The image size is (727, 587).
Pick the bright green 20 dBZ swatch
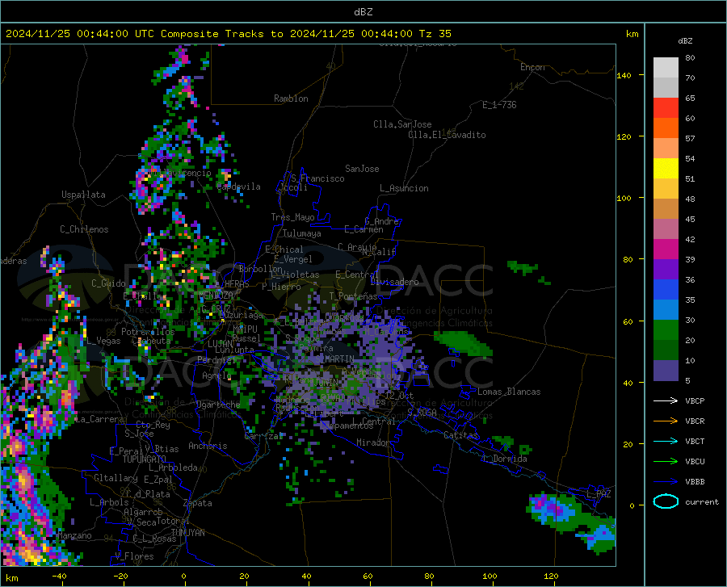[666, 330]
